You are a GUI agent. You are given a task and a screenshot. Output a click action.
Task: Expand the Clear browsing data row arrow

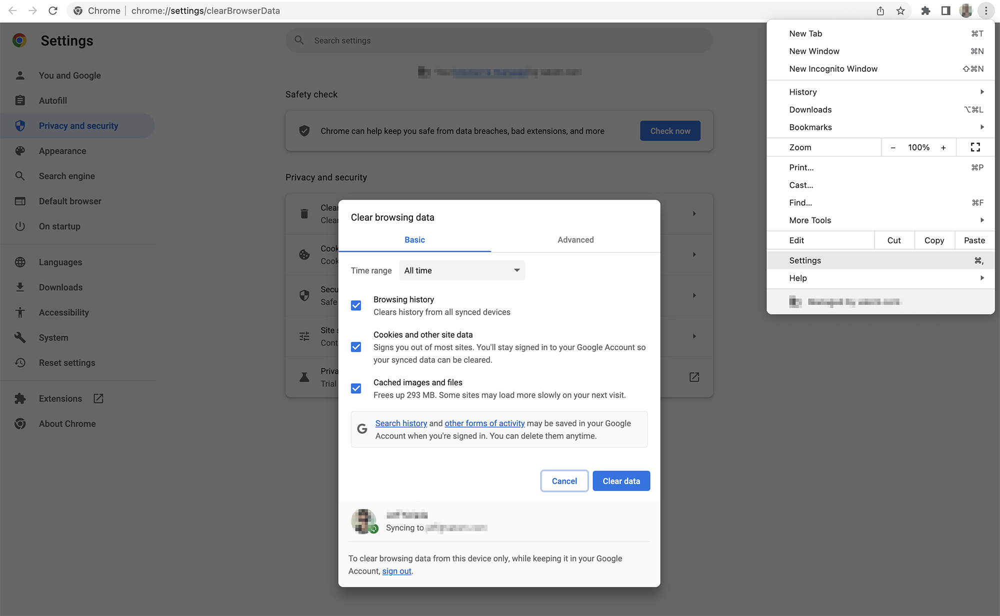694,214
